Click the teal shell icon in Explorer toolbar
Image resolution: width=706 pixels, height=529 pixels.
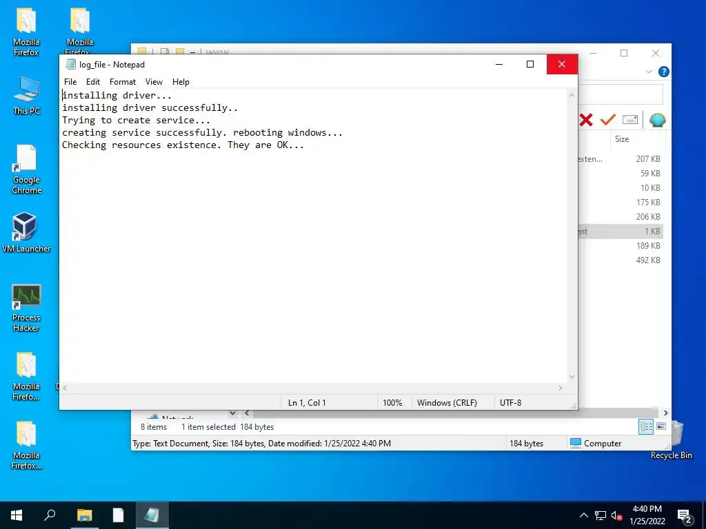tap(657, 120)
